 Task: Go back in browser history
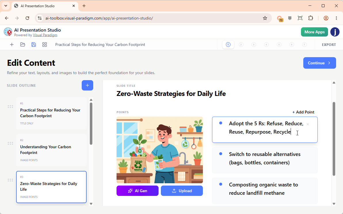7,18
